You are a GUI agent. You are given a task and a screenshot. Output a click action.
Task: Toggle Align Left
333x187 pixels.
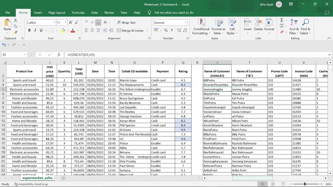[x=86, y=30]
